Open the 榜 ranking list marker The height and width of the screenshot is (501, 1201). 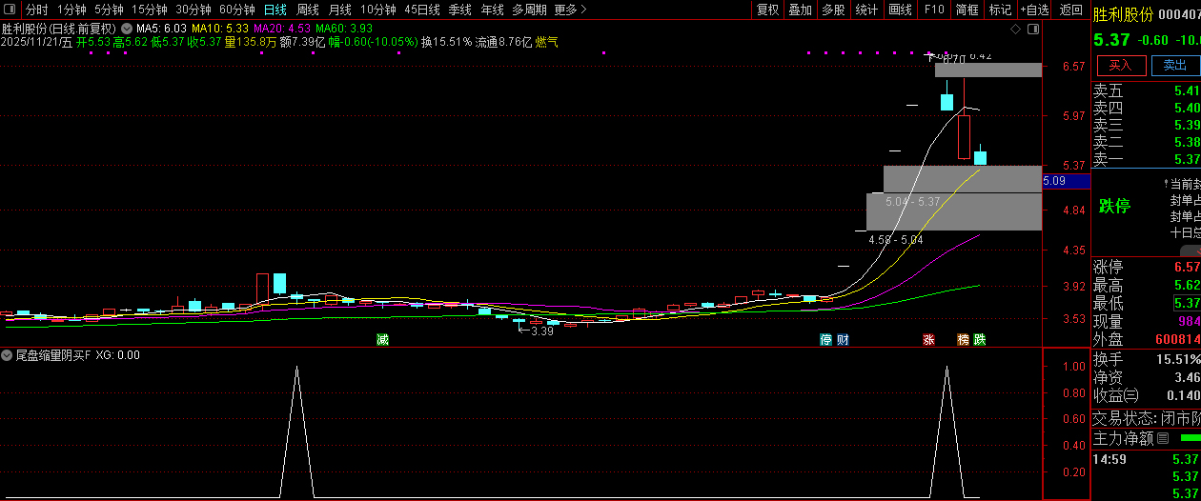click(963, 339)
